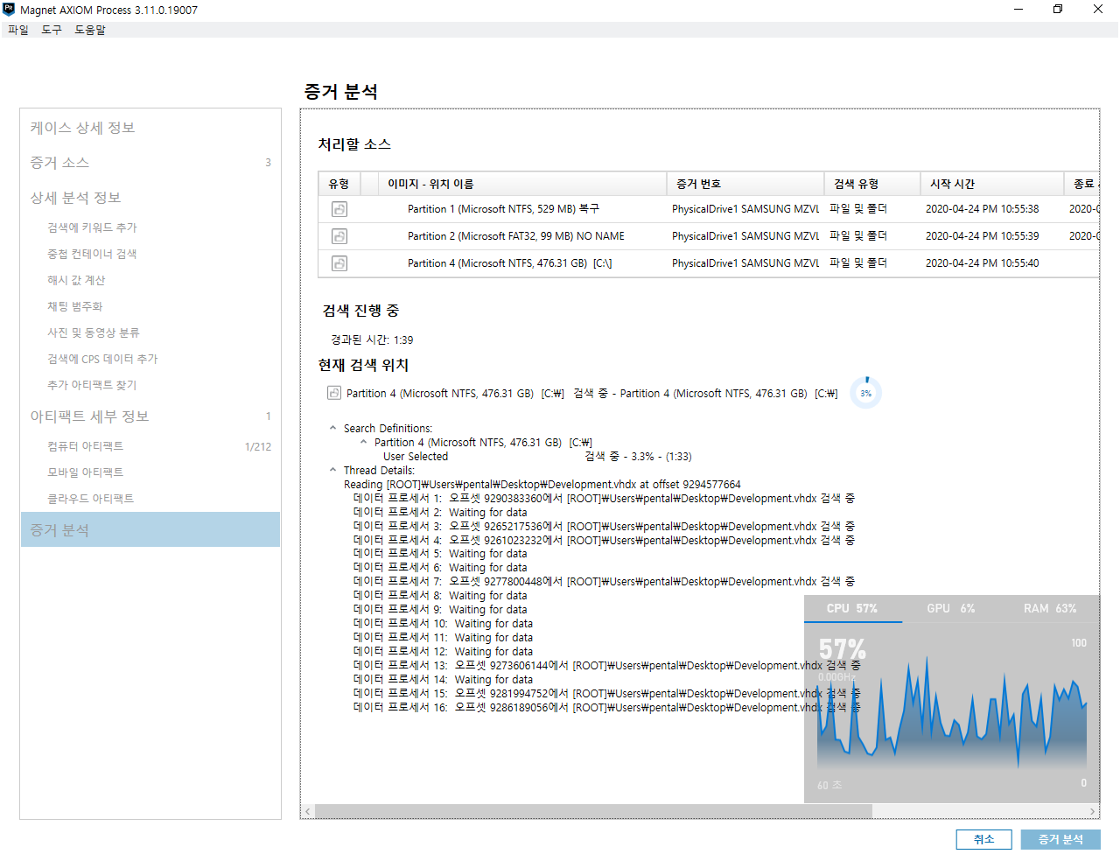
Task: Click the '1/212' count next to 컴퓨터 아티팩트
Action: 258,446
